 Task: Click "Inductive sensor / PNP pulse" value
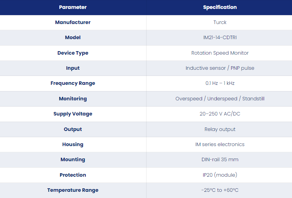point(220,68)
